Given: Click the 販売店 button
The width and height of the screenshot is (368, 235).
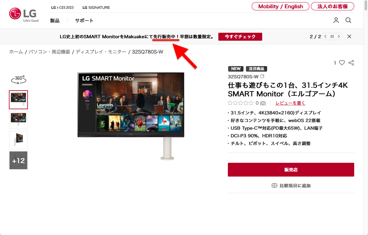Looking at the screenshot, I should (291, 170).
